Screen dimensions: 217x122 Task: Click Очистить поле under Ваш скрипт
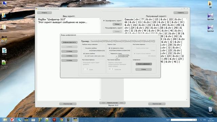pyautogui.click(x=68, y=104)
